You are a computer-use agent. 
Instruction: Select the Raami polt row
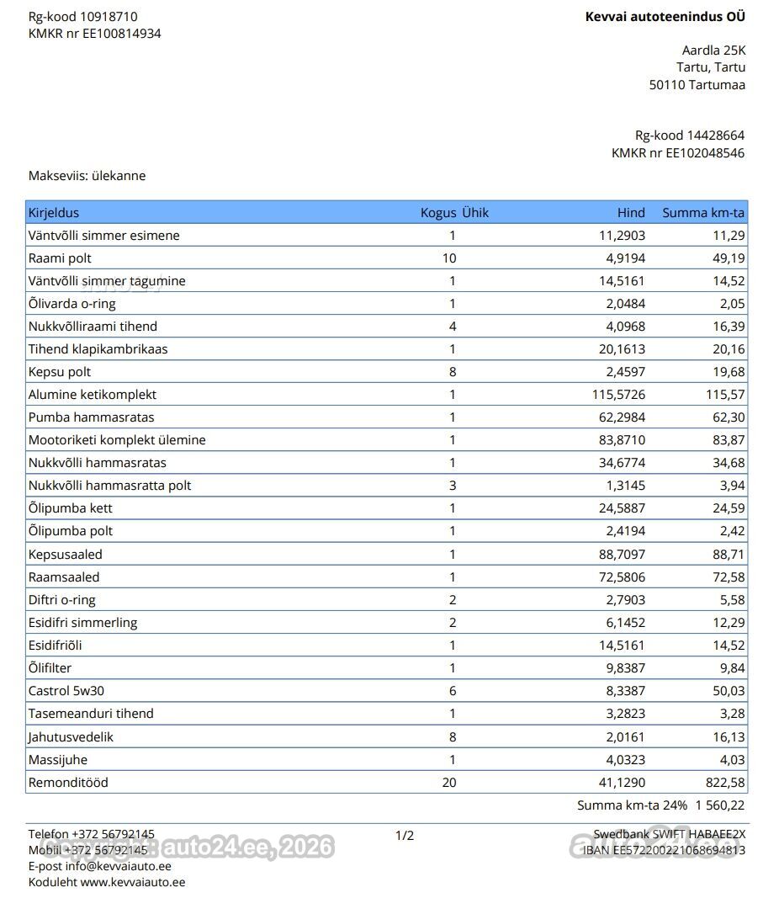(387, 258)
